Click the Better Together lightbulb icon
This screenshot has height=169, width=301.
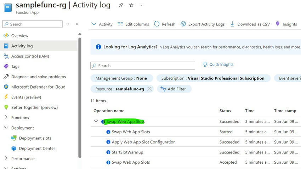click(6, 107)
